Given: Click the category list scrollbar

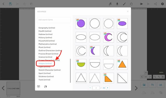Looking at the screenshot, I should click(x=70, y=71).
